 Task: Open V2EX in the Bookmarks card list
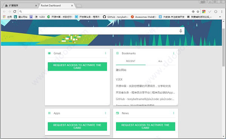pos(119,79)
